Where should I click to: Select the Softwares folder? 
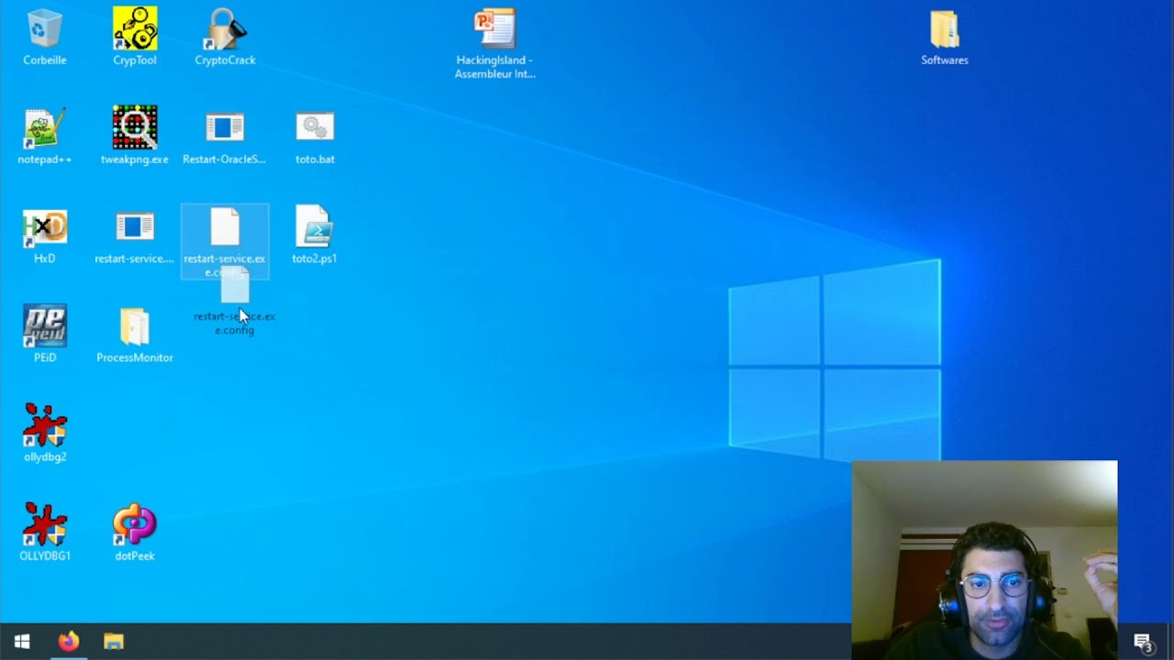tap(945, 38)
